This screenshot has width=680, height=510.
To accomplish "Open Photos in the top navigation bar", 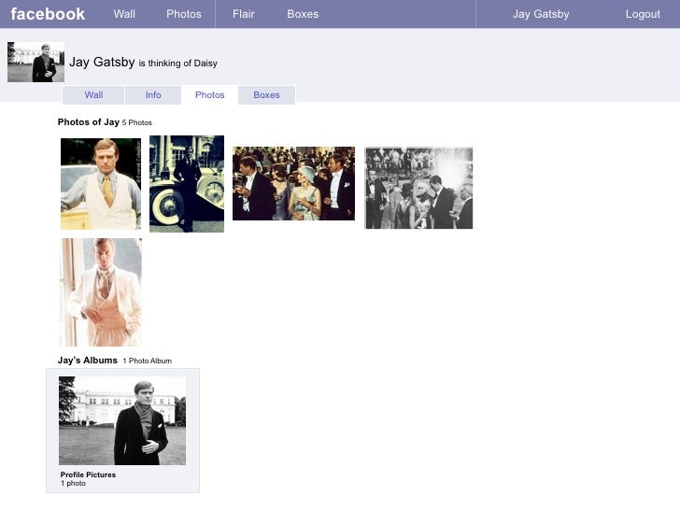I will tap(184, 14).
